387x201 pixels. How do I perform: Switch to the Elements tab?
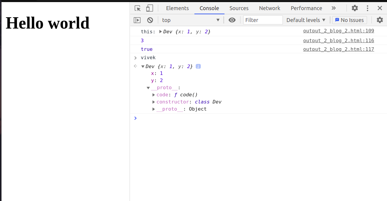(177, 8)
